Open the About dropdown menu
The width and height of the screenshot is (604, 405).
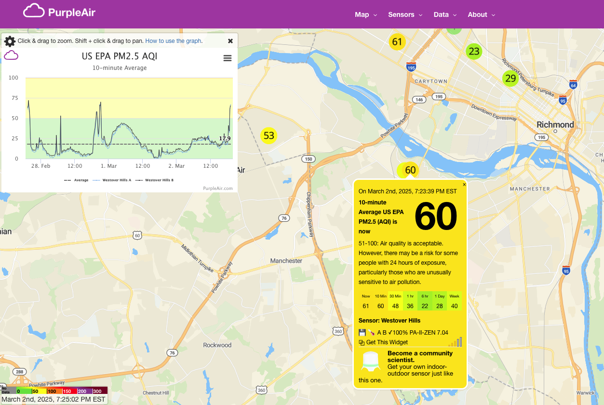click(x=482, y=14)
